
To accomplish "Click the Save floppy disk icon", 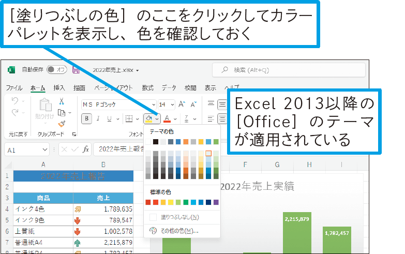I will 77,69.
